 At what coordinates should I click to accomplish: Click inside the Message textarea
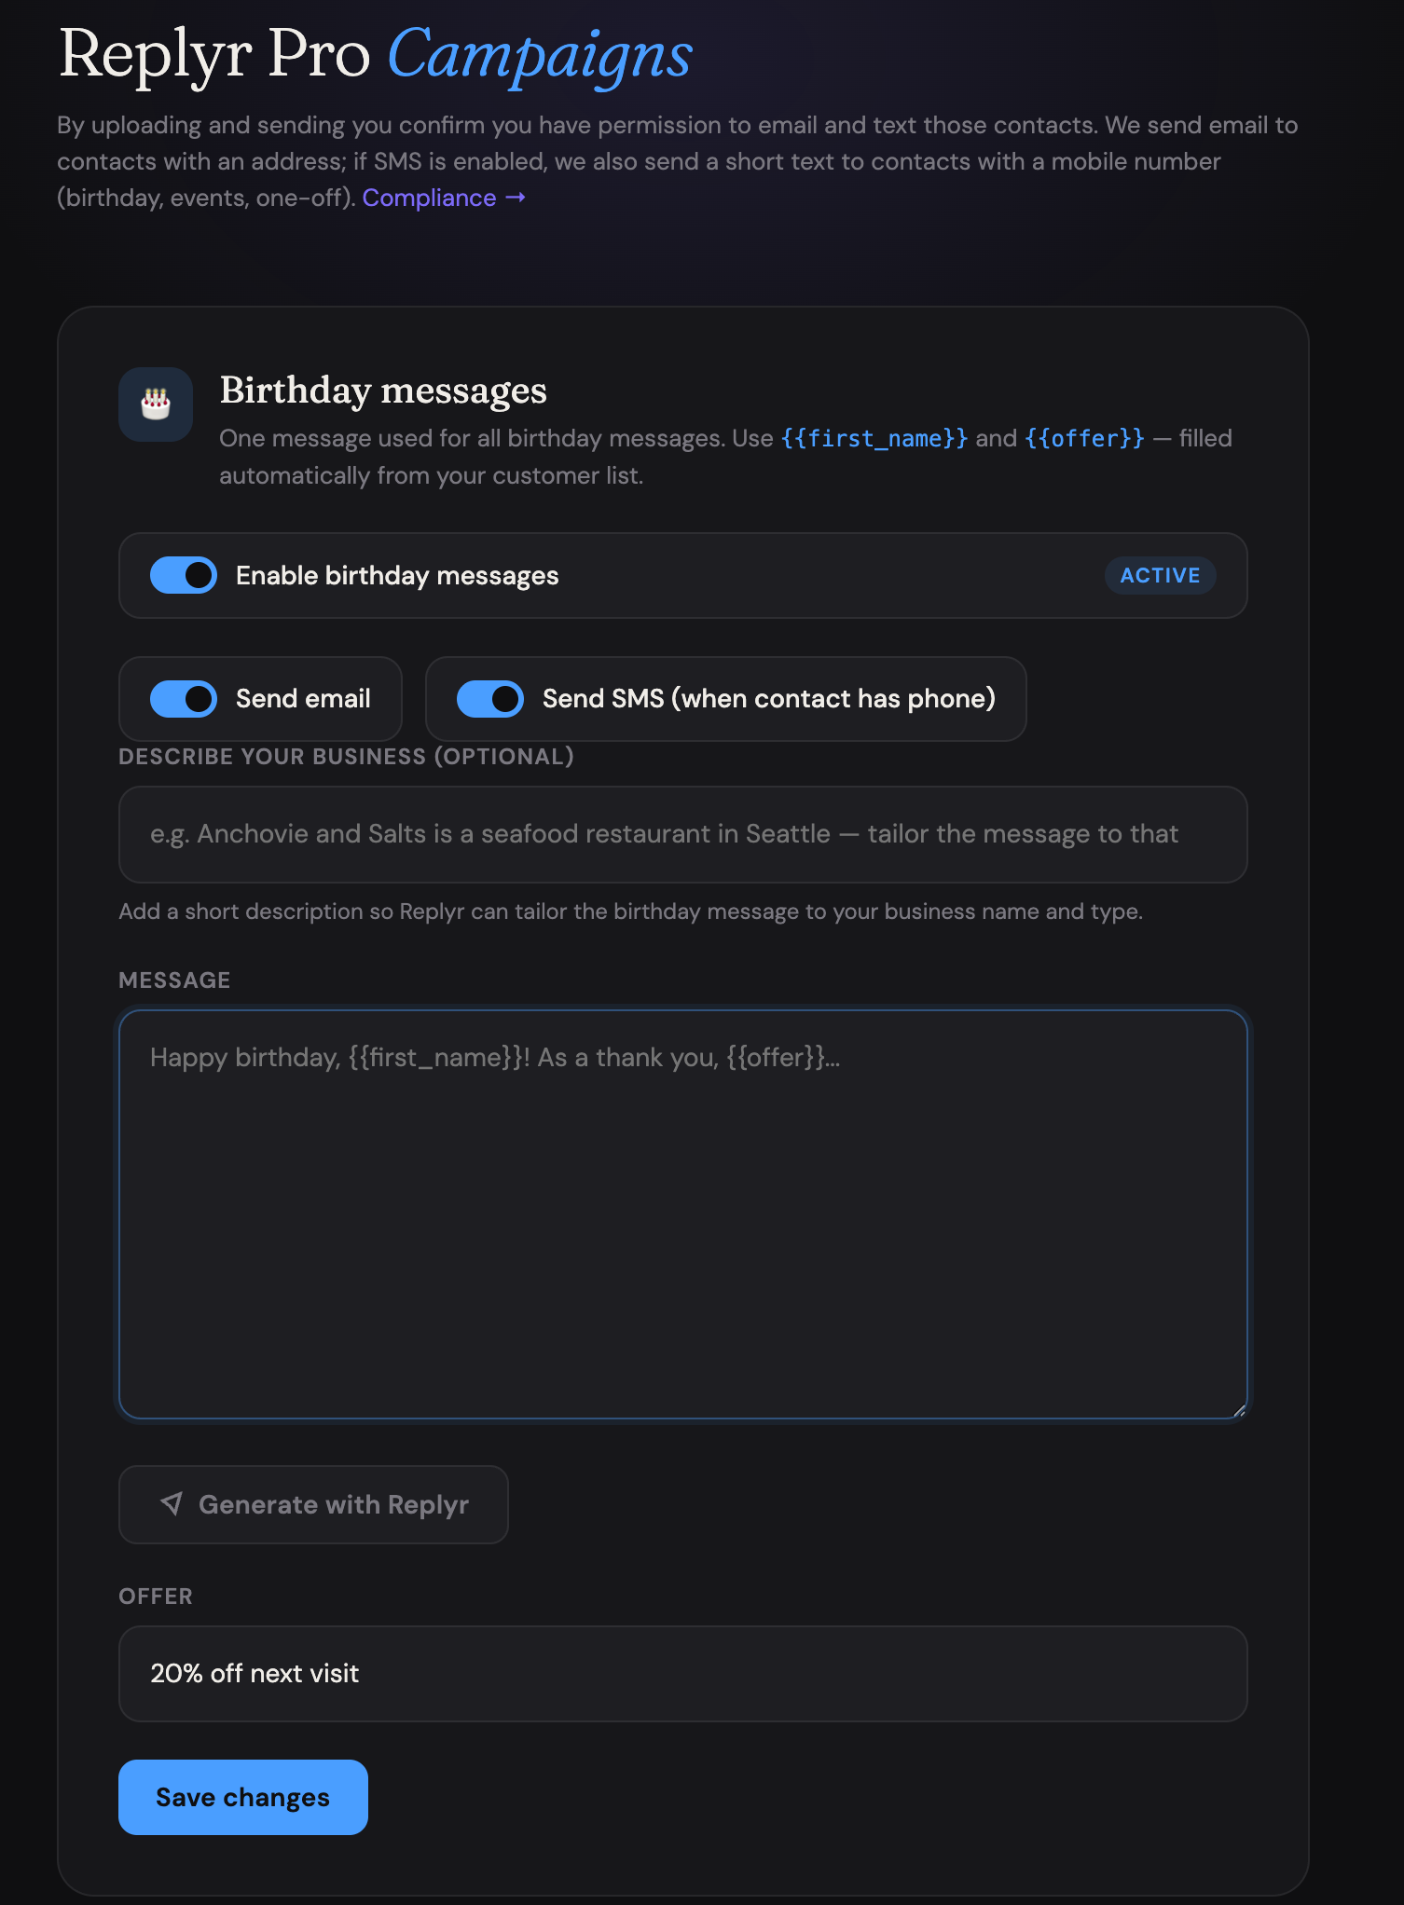pos(682,1212)
